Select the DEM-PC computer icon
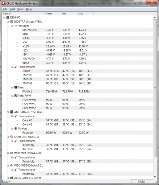The image size is (159, 185). coord(8,18)
